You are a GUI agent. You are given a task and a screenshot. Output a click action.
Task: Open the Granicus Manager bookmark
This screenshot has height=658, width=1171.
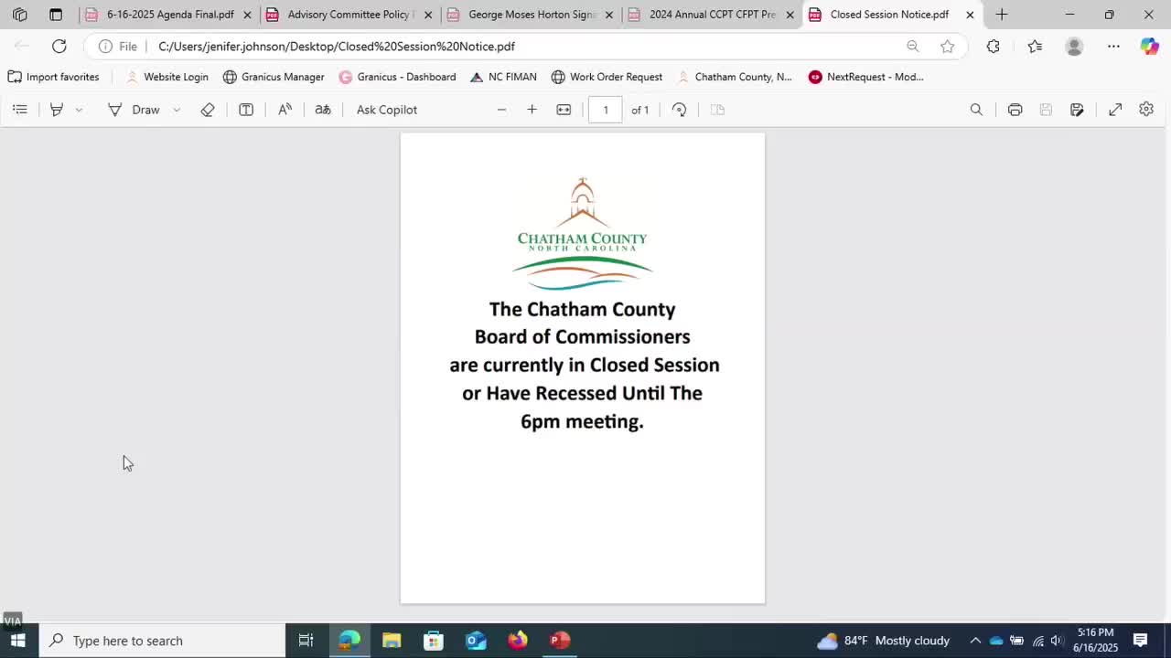274,77
